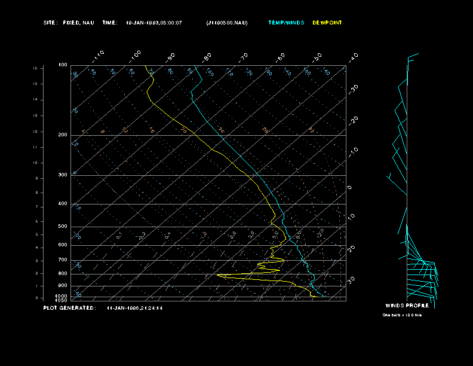Click the 500 pressure level label

pos(63,226)
